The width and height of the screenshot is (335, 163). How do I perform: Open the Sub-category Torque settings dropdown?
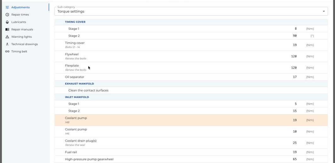point(191,11)
